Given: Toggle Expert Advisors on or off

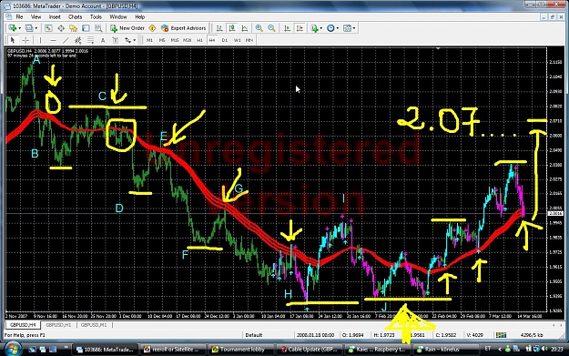Looking at the screenshot, I should click(x=184, y=28).
